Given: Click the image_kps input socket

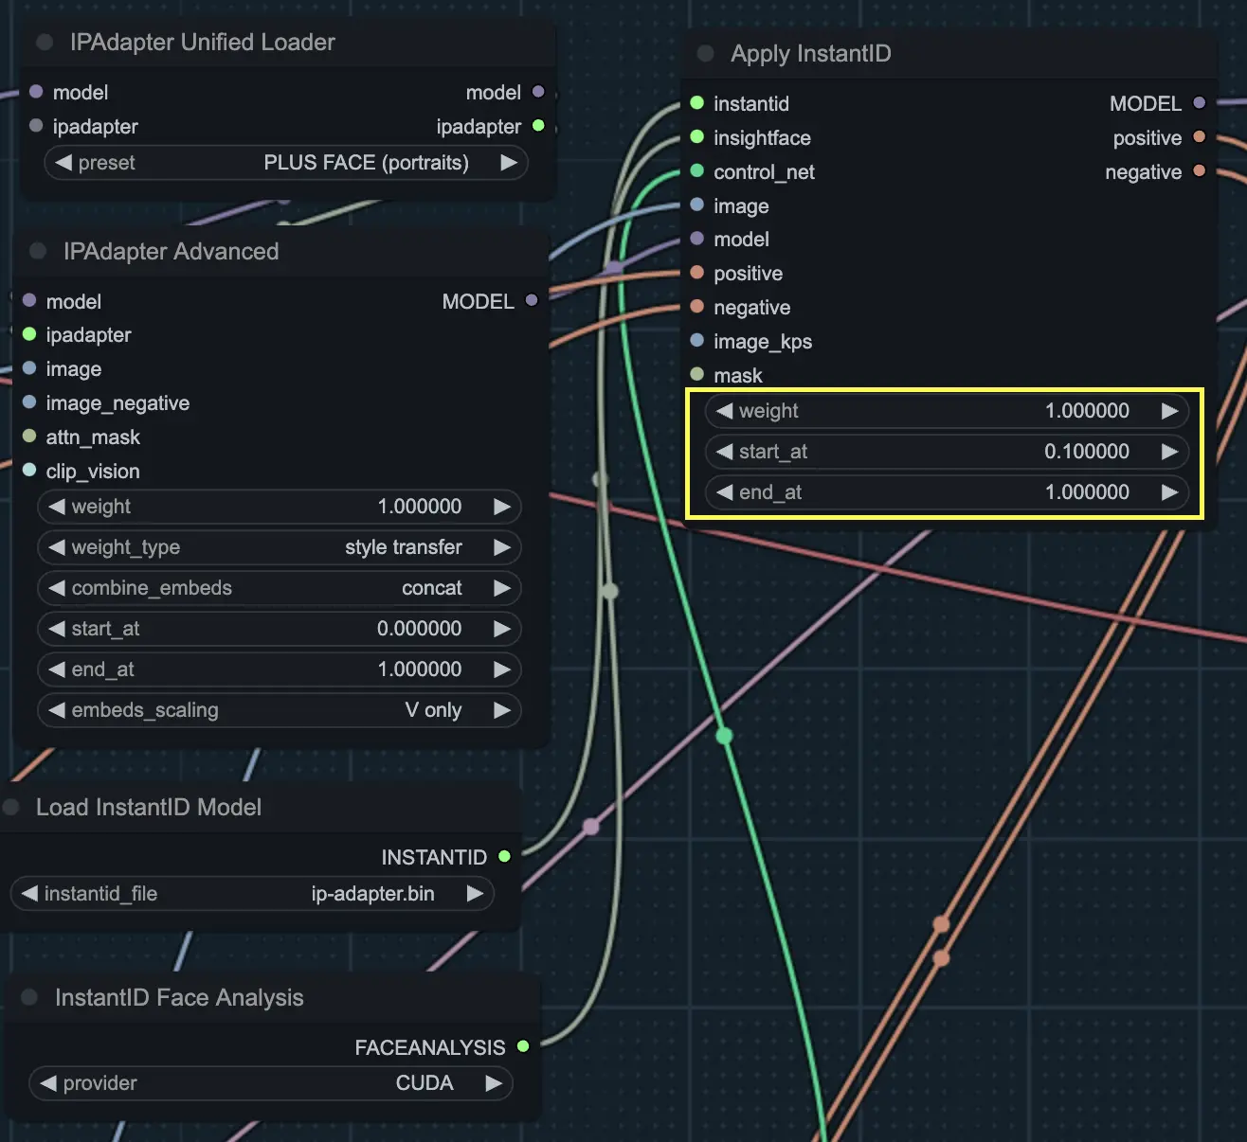Looking at the screenshot, I should click(697, 340).
